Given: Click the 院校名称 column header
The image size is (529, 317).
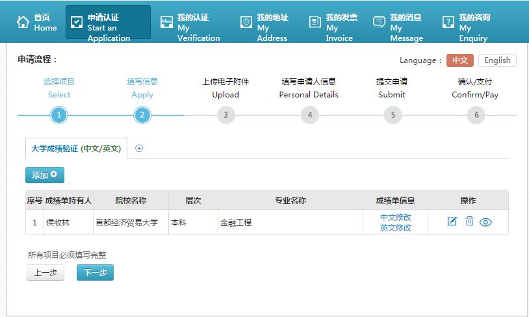Looking at the screenshot, I should pos(131,200).
